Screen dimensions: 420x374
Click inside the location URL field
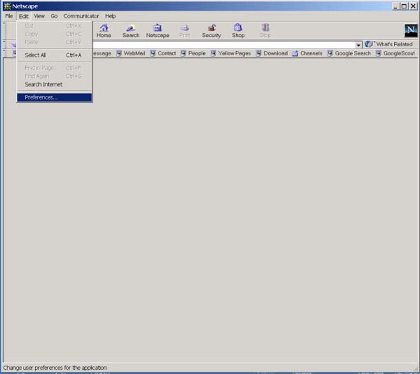tap(224, 45)
